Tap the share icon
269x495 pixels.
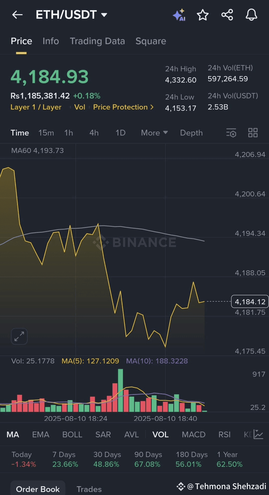tap(227, 15)
